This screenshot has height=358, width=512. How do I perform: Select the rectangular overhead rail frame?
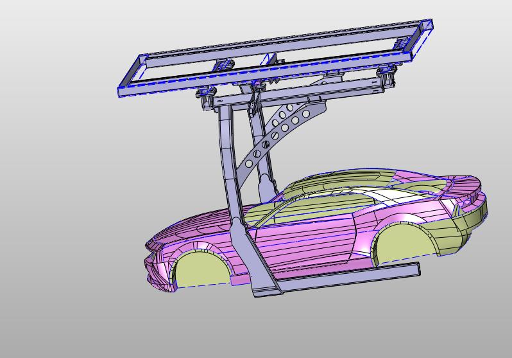pyautogui.click(x=275, y=58)
